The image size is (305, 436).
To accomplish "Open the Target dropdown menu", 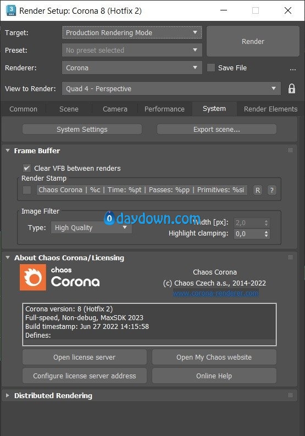I will click(x=132, y=32).
